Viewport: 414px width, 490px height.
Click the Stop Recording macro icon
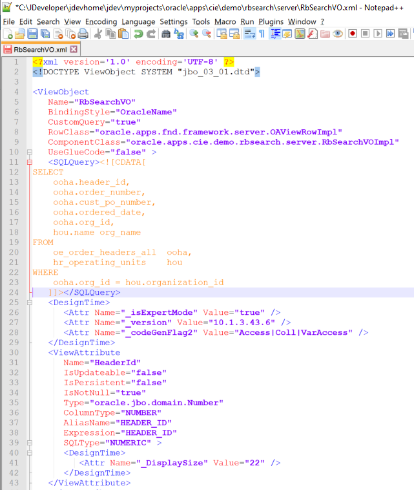click(365, 34)
